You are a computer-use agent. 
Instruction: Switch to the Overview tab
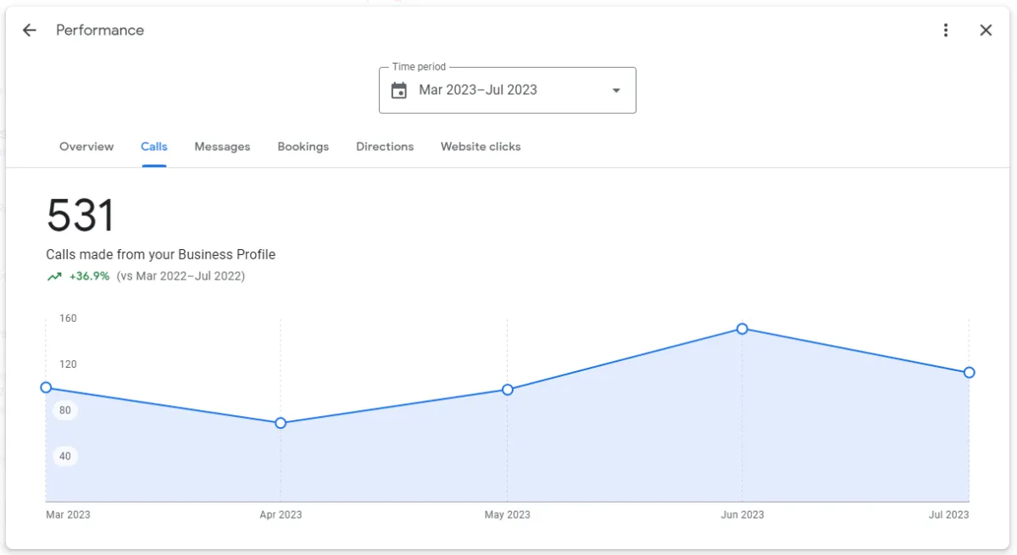click(86, 147)
